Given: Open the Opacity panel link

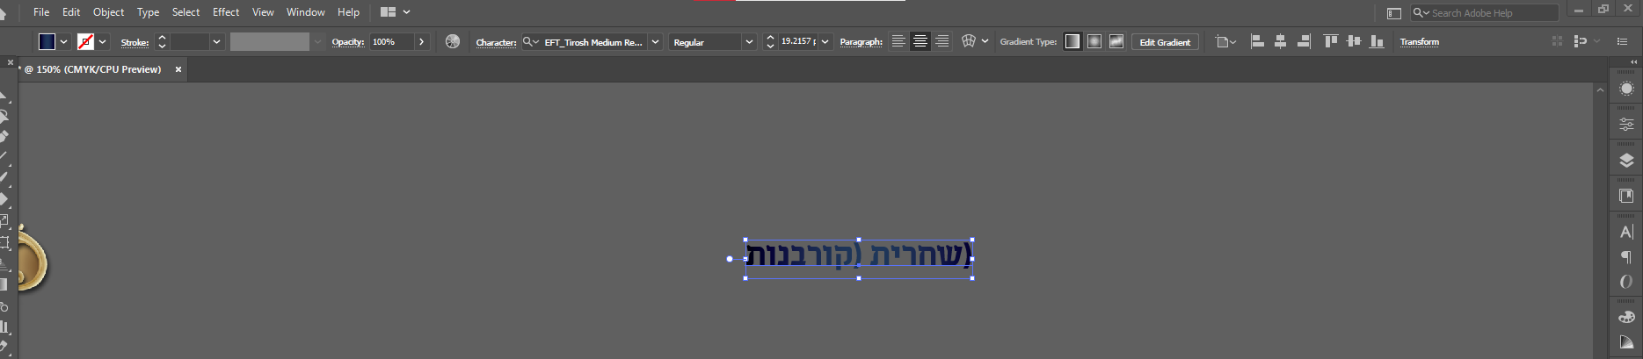Looking at the screenshot, I should tap(347, 41).
